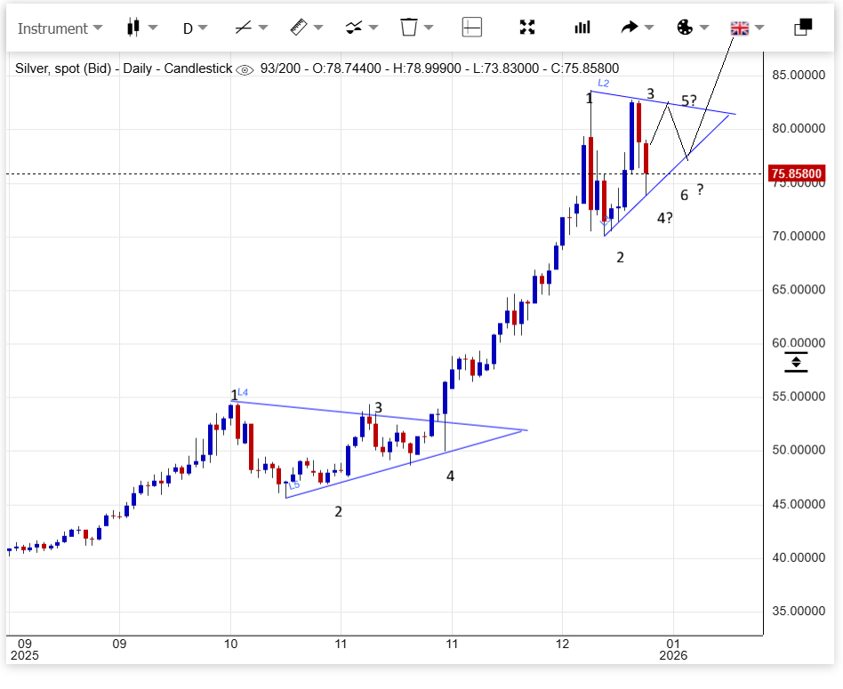Click the trash can delete icon

pos(409,28)
